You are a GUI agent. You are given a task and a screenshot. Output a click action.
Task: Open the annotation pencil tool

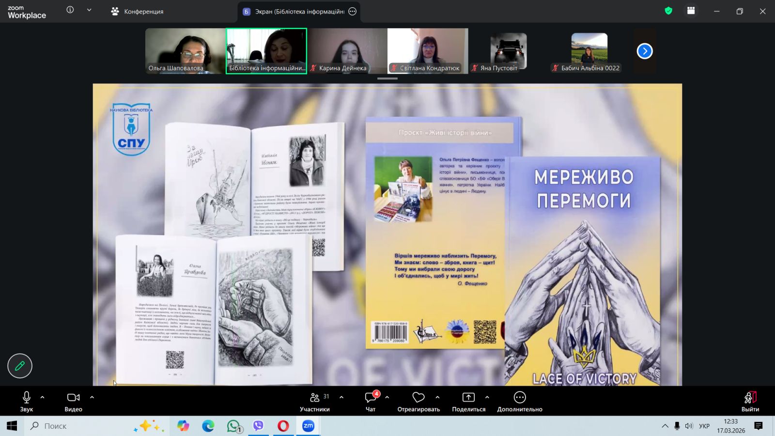point(20,366)
